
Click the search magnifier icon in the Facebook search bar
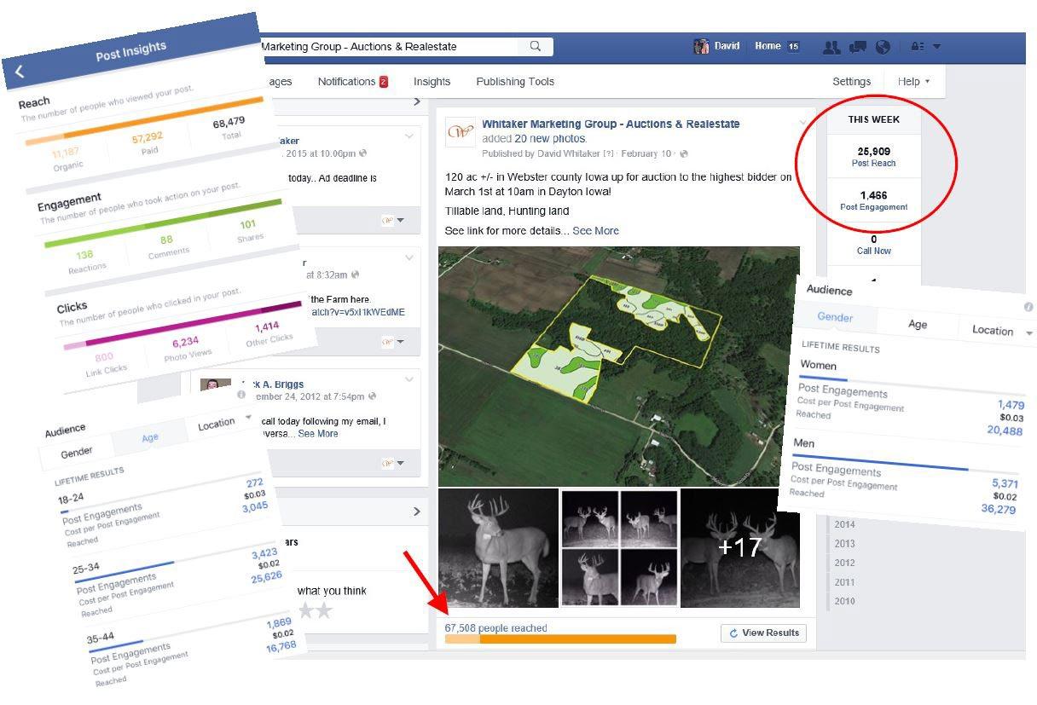point(536,46)
